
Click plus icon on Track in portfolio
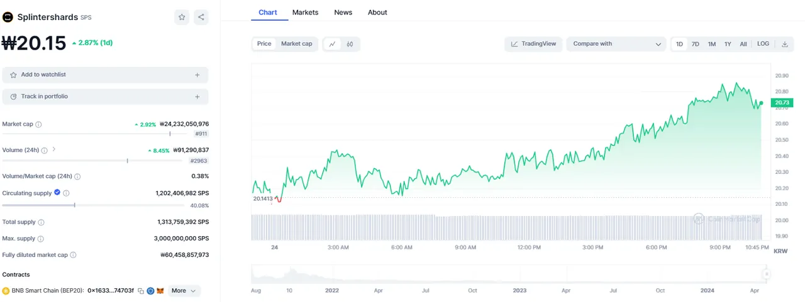[x=197, y=97]
